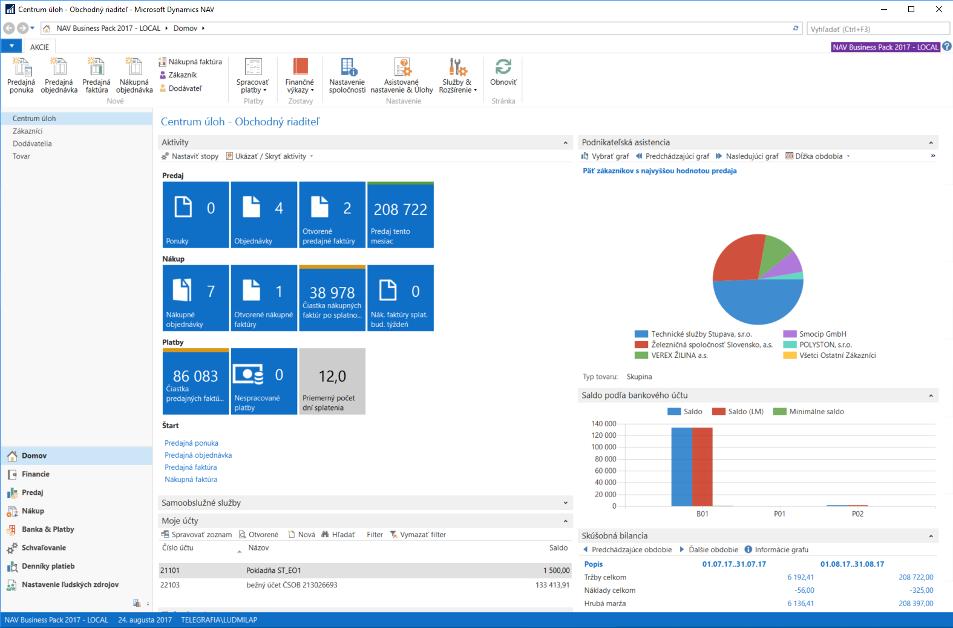Image resolution: width=953 pixels, height=628 pixels.
Task: Open the blue application menu dropdown
Action: (x=11, y=46)
